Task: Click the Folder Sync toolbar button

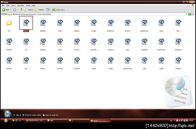Action: [58, 9]
